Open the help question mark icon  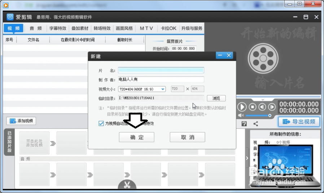point(244,124)
